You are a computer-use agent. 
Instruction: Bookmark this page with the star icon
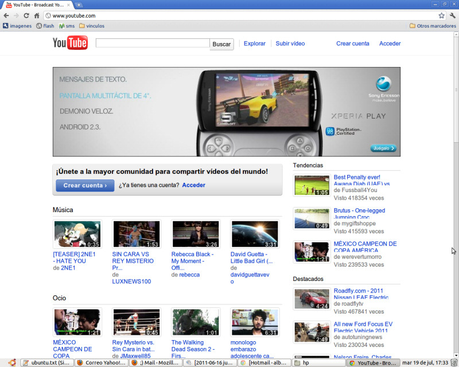[x=441, y=15]
